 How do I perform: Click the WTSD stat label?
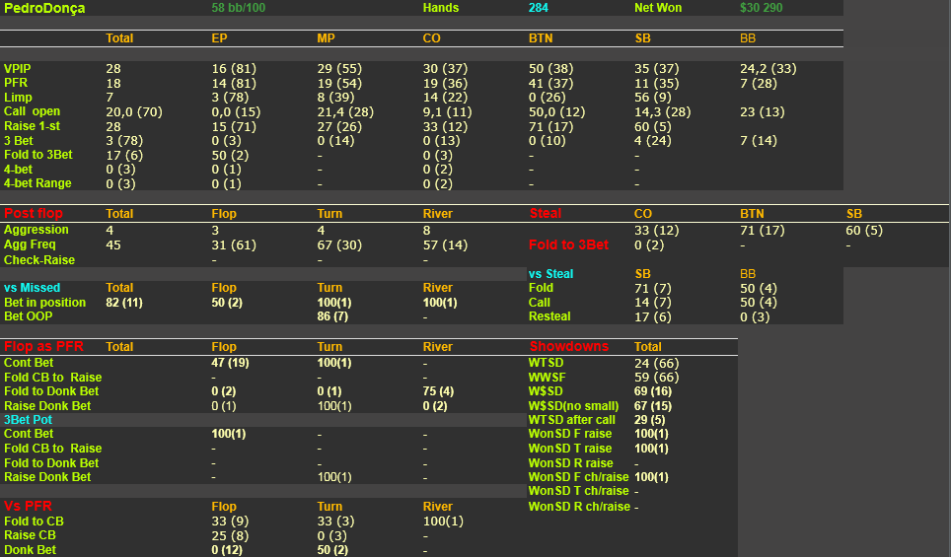tap(546, 363)
